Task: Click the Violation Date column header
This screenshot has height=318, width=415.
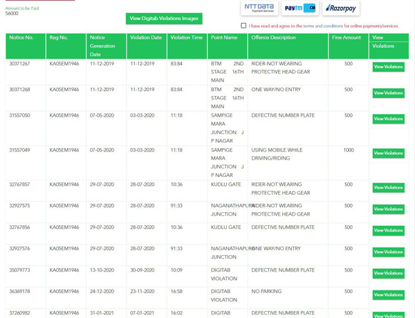Action: (x=145, y=37)
